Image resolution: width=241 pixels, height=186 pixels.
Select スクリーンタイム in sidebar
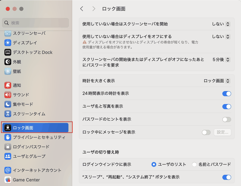(x=35, y=114)
